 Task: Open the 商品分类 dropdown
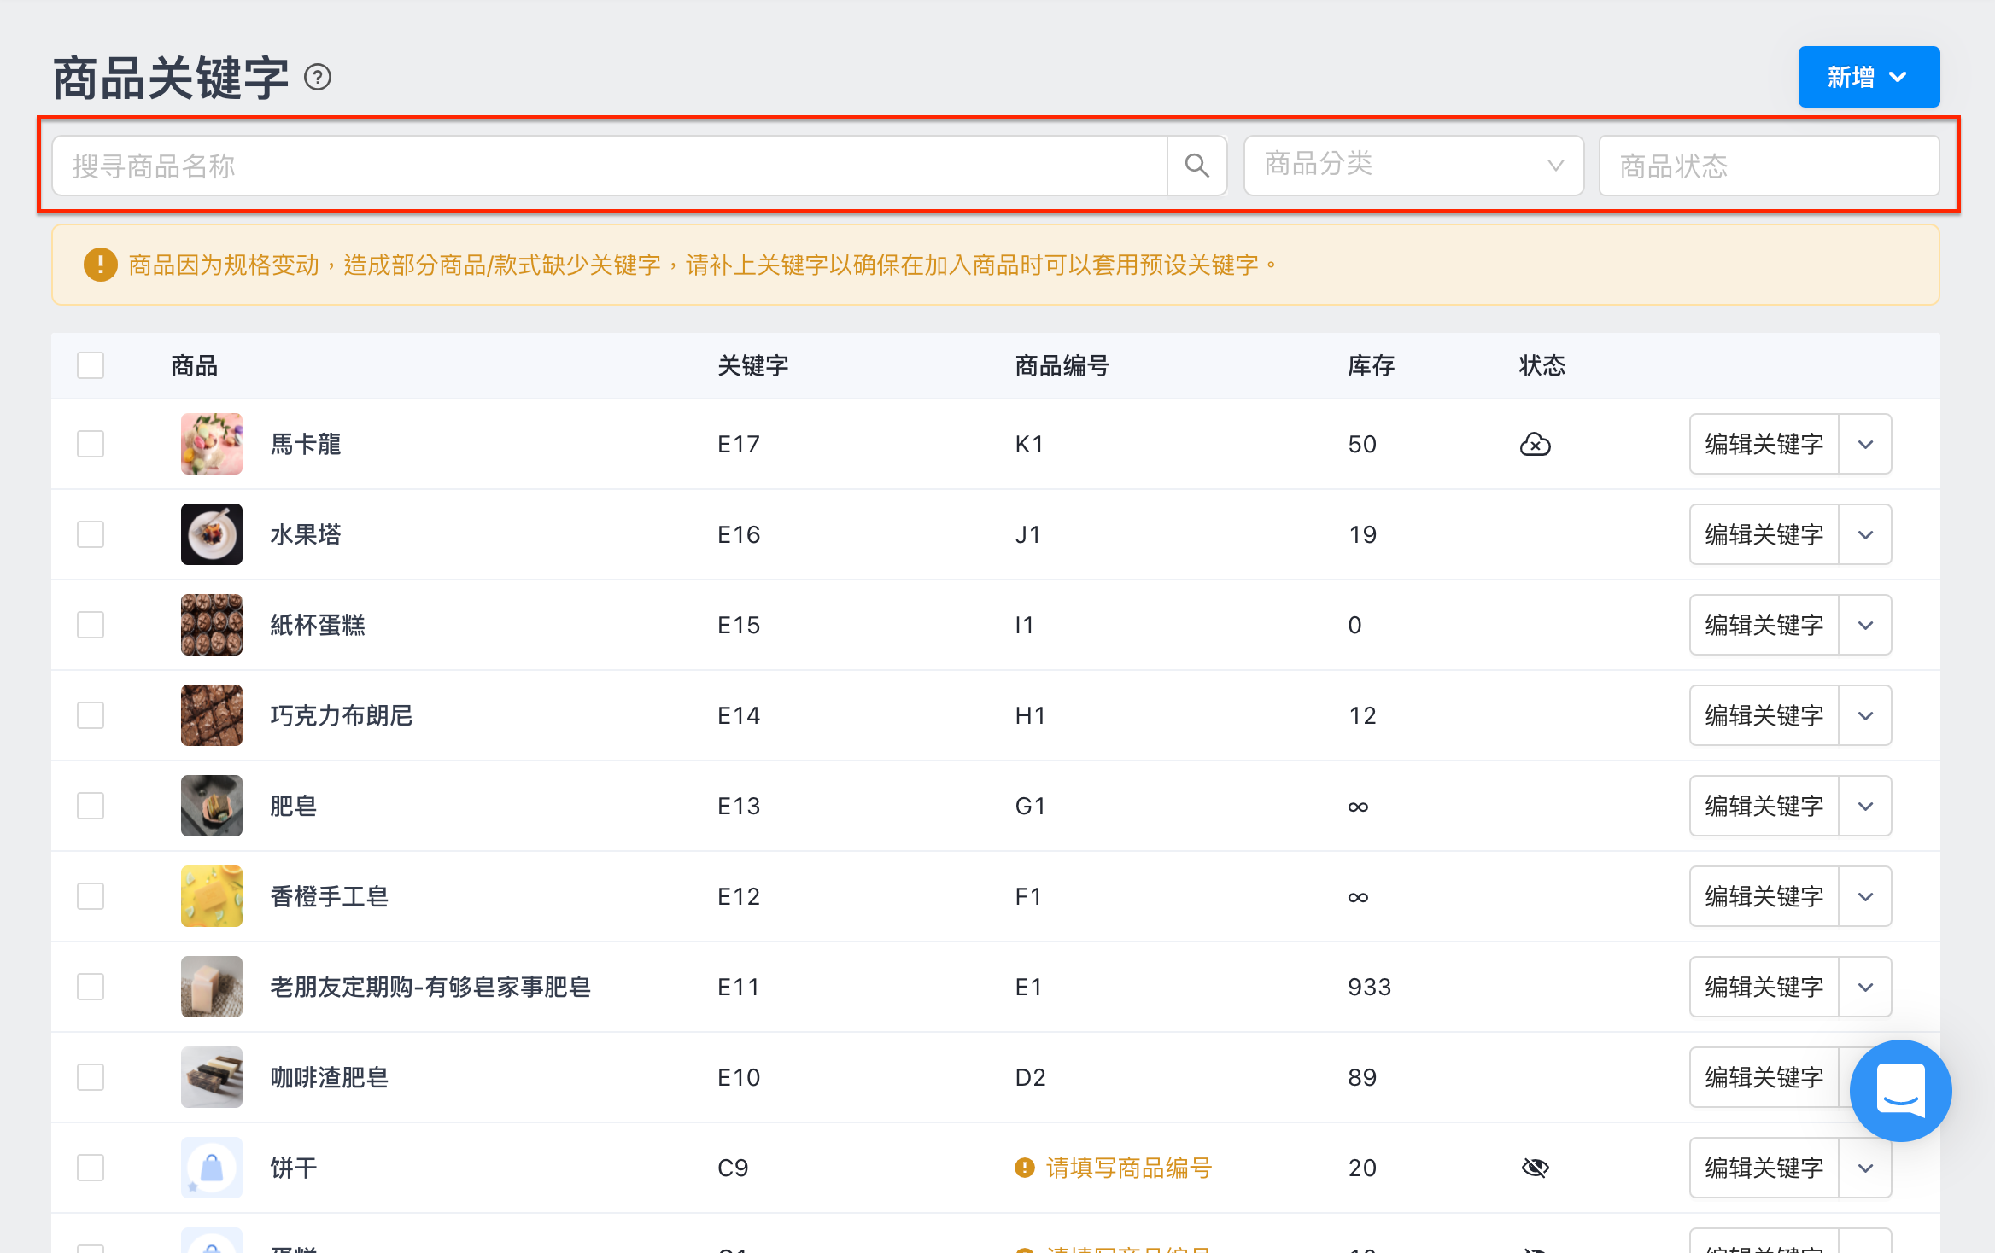[x=1413, y=166]
